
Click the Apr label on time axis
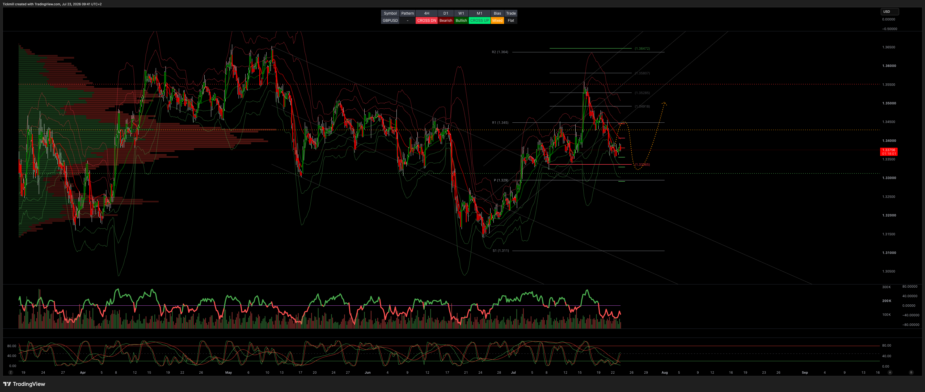pos(83,373)
